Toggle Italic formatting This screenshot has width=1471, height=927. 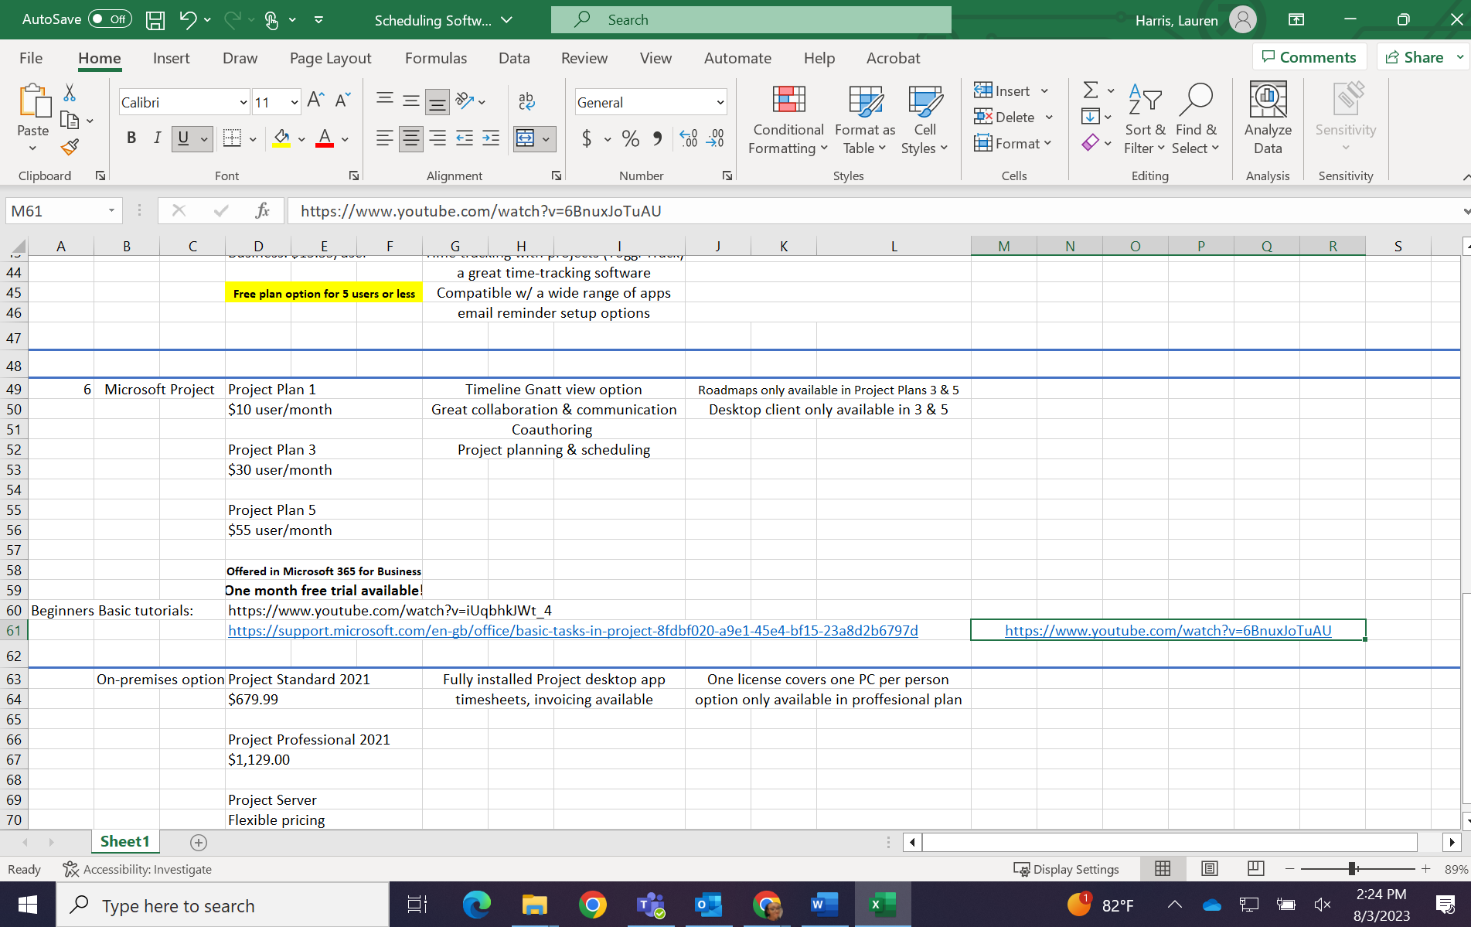pyautogui.click(x=157, y=138)
